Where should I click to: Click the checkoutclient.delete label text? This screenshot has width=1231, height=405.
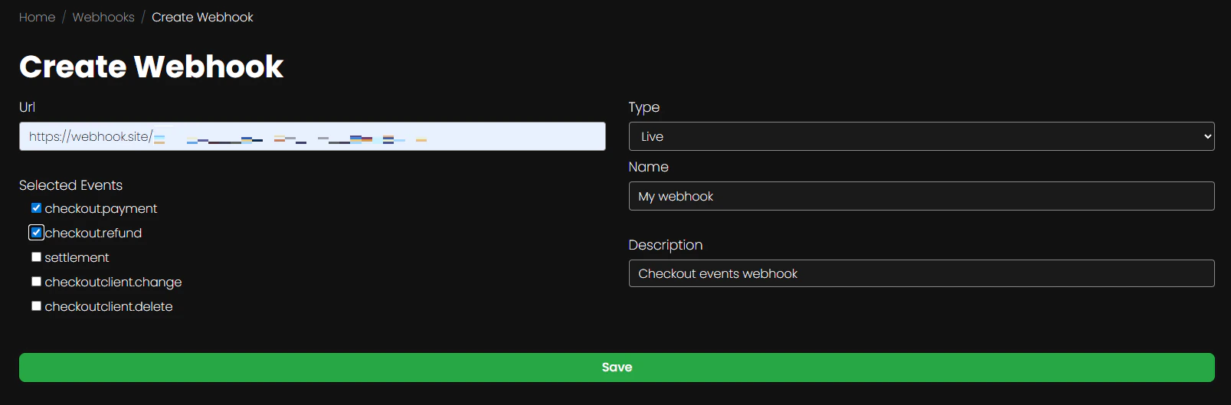coord(109,306)
